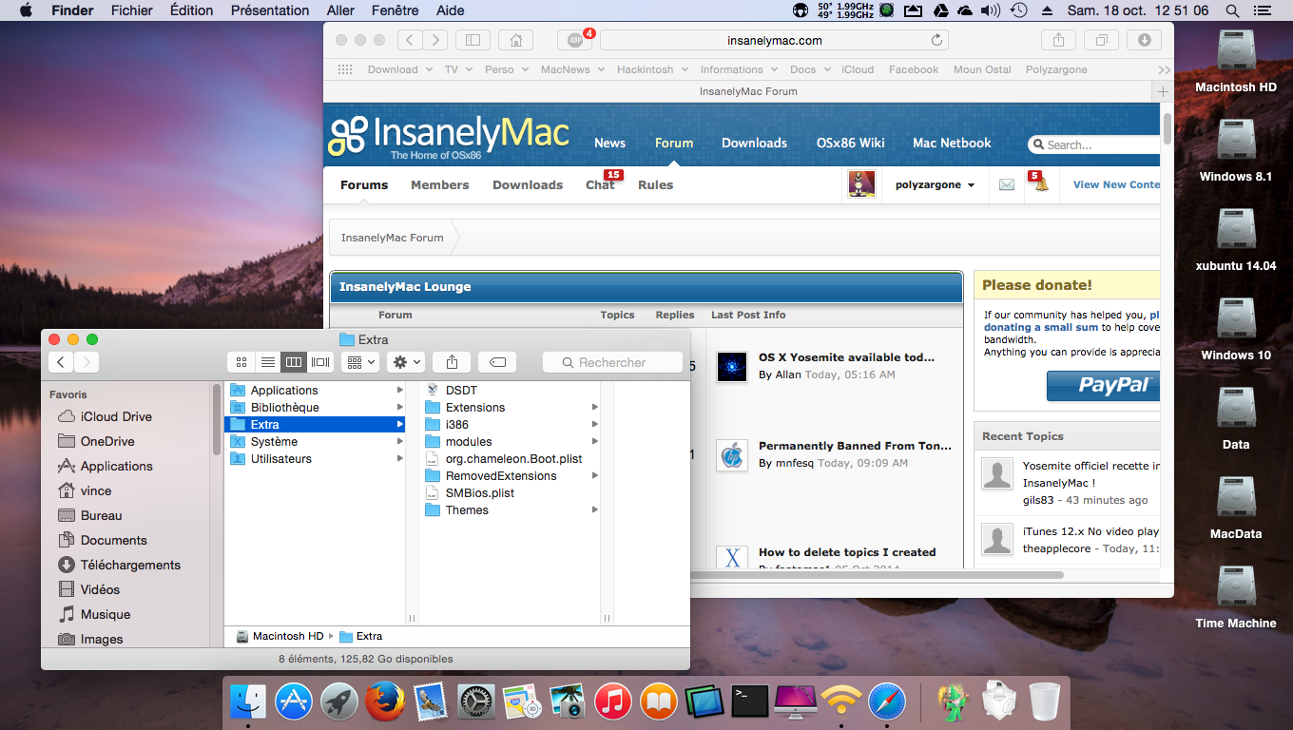This screenshot has width=1293, height=730.
Task: Click Safari's home button
Action: [x=515, y=40]
